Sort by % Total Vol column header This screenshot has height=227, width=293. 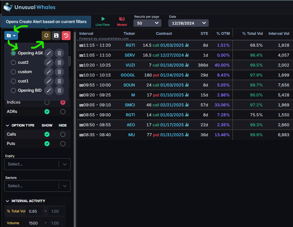[x=253, y=34]
